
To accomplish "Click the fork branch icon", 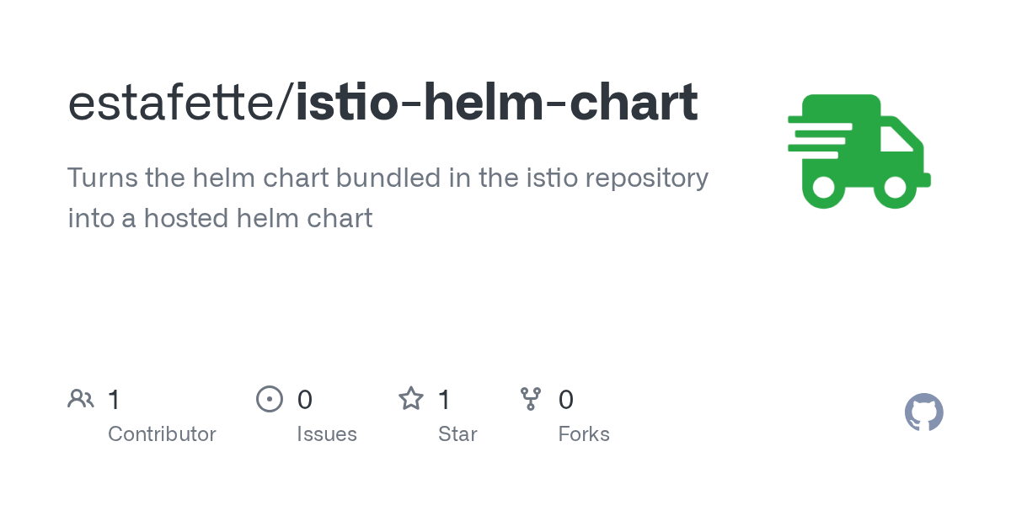I will [531, 399].
